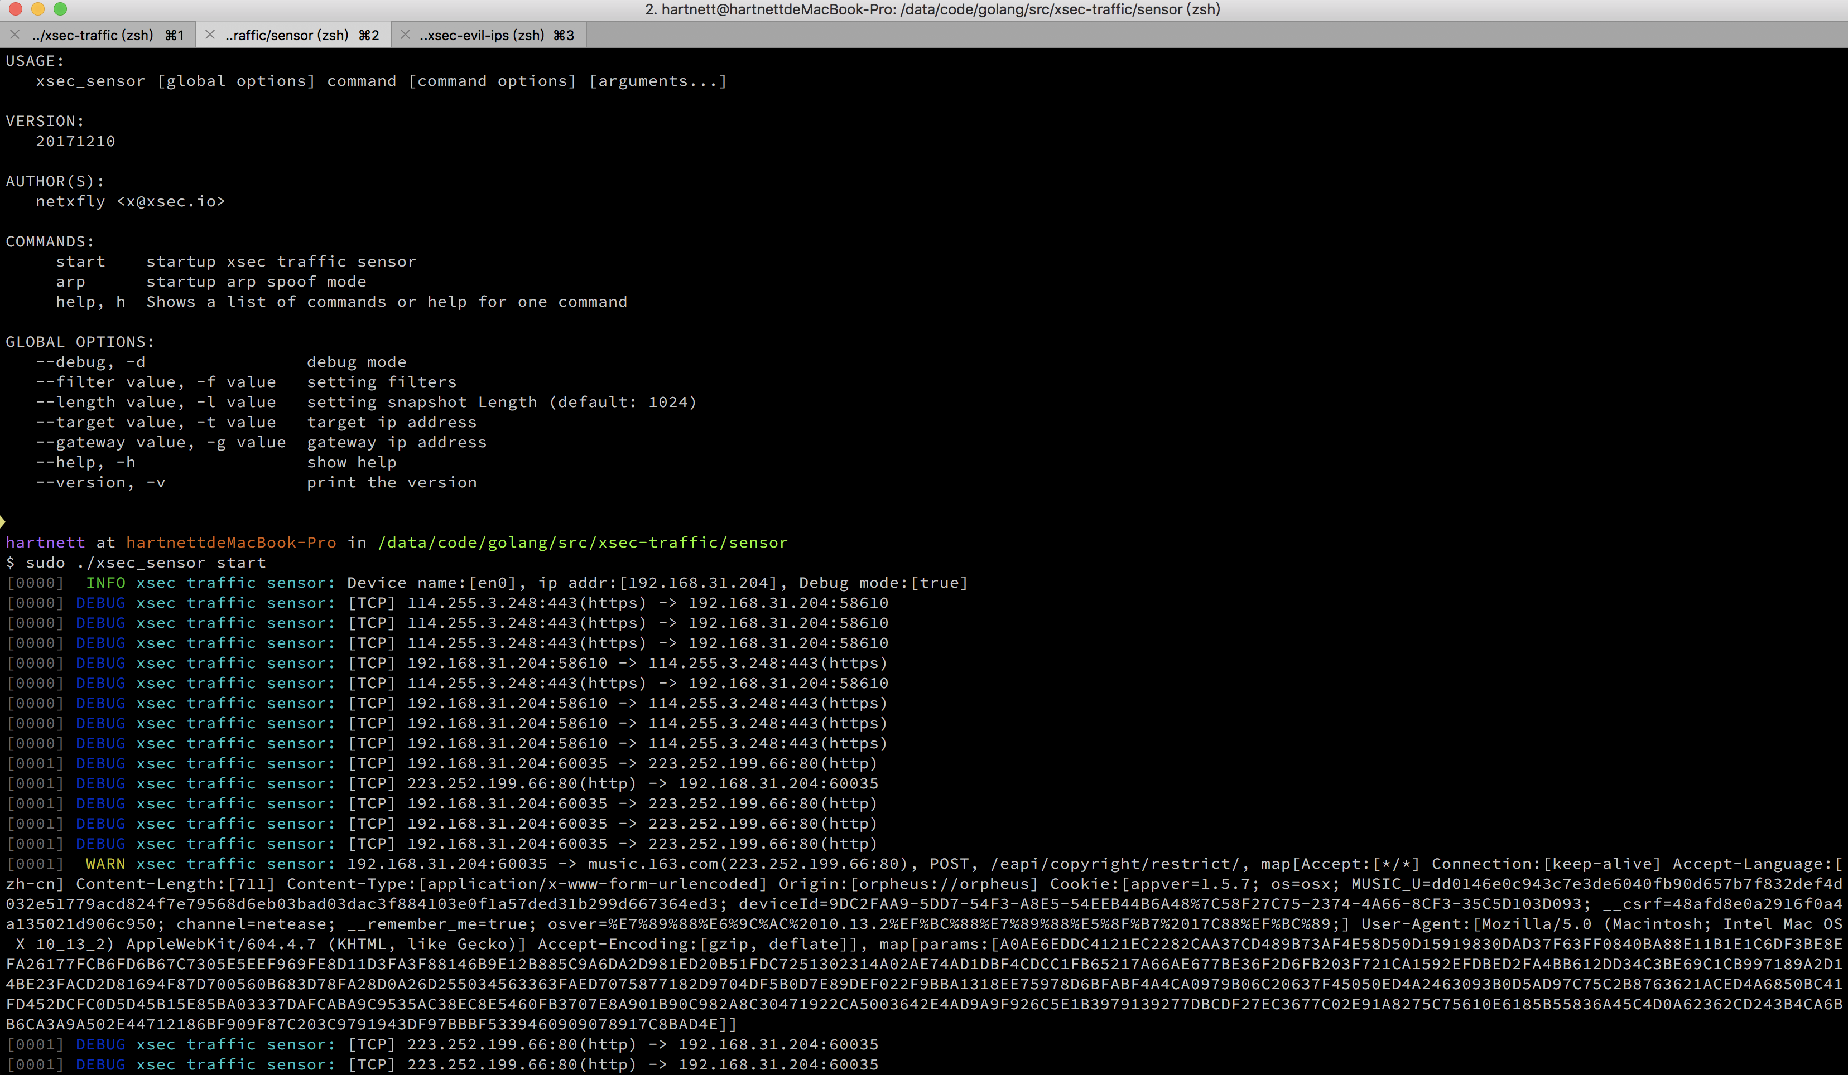The image size is (1848, 1075).
Task: Click the yellow WARN log level label
Action: [x=105, y=864]
